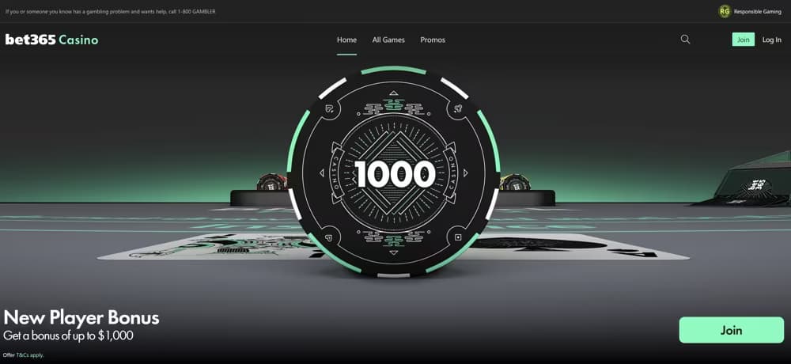The height and width of the screenshot is (364, 791).
Task: Open the T&Cs link
Action: [24, 355]
